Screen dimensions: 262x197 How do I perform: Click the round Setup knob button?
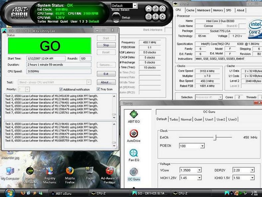click(116, 17)
